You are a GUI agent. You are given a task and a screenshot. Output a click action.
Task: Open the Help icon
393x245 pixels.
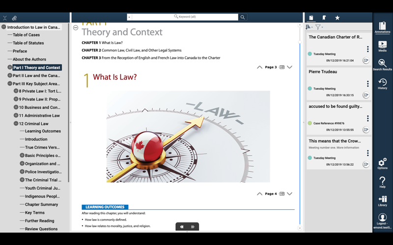[382, 182]
